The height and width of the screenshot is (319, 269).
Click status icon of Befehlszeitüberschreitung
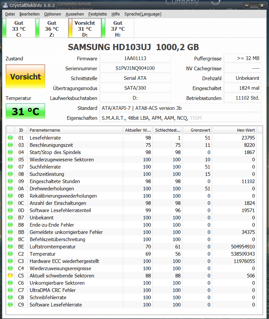[x=10, y=239]
